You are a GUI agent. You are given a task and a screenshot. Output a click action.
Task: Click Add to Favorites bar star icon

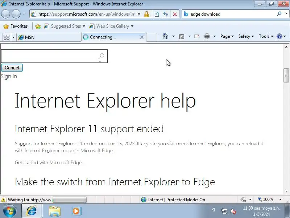pyautogui.click(x=38, y=26)
